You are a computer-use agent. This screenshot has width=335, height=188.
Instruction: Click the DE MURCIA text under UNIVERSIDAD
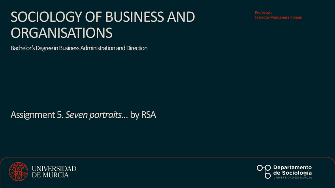[x=50, y=175]
